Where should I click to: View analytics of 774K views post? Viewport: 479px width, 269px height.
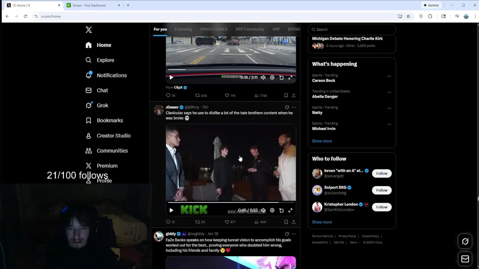(260, 96)
